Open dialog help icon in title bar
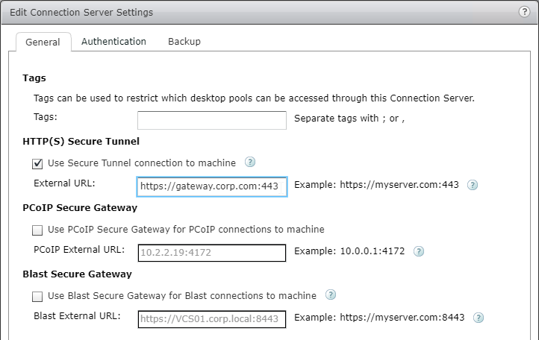This screenshot has width=539, height=340. 524,12
